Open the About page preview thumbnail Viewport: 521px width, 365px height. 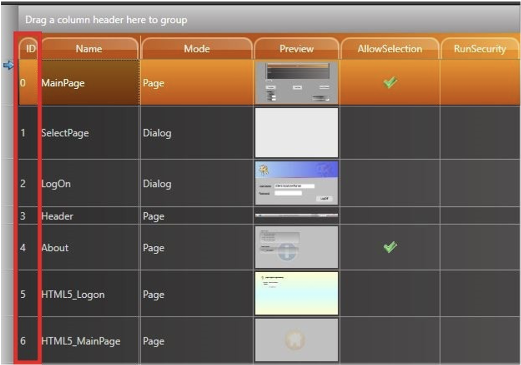coord(296,247)
